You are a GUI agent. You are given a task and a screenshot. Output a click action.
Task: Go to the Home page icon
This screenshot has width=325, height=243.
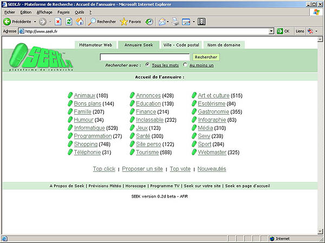(80, 22)
